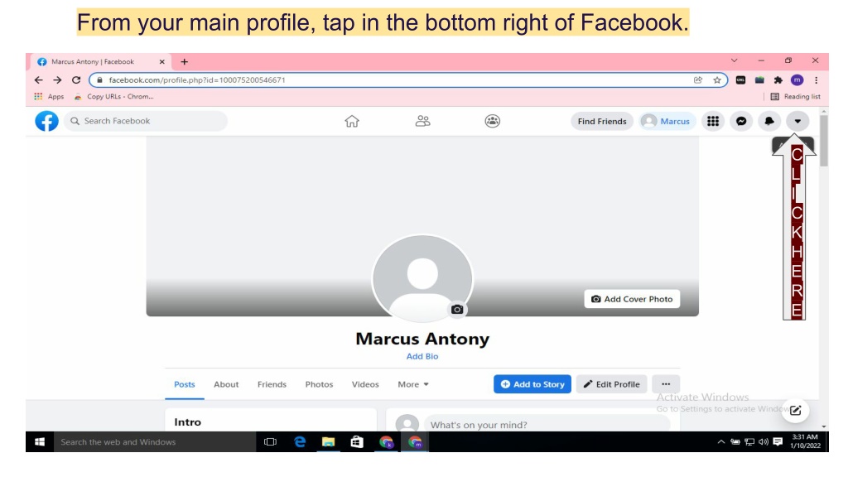Click the share page icon in address bar

[x=698, y=80]
